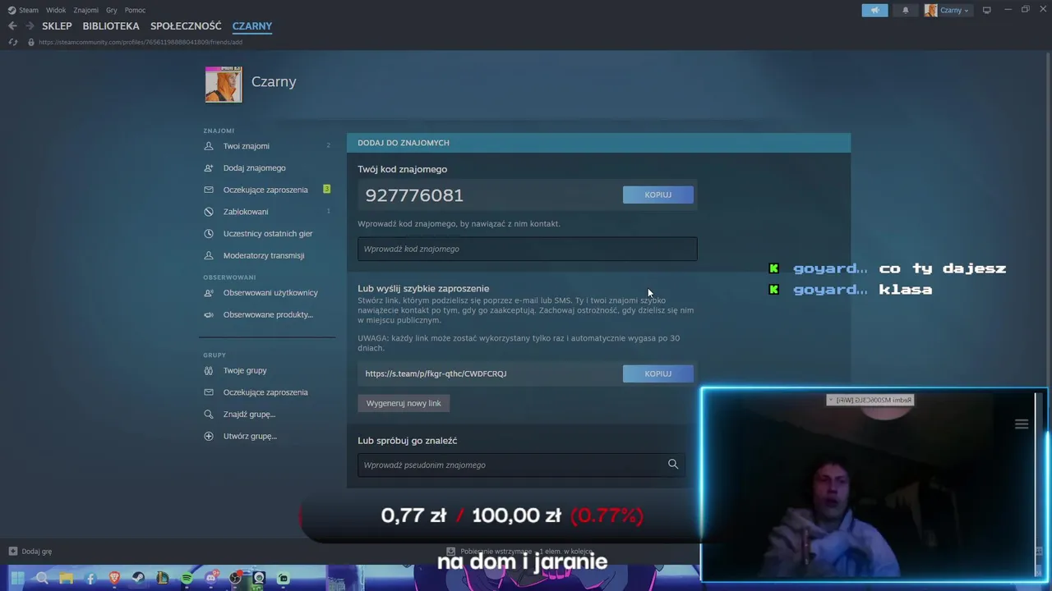The width and height of the screenshot is (1052, 591).
Task: Open Windows Start button
Action: click(17, 579)
